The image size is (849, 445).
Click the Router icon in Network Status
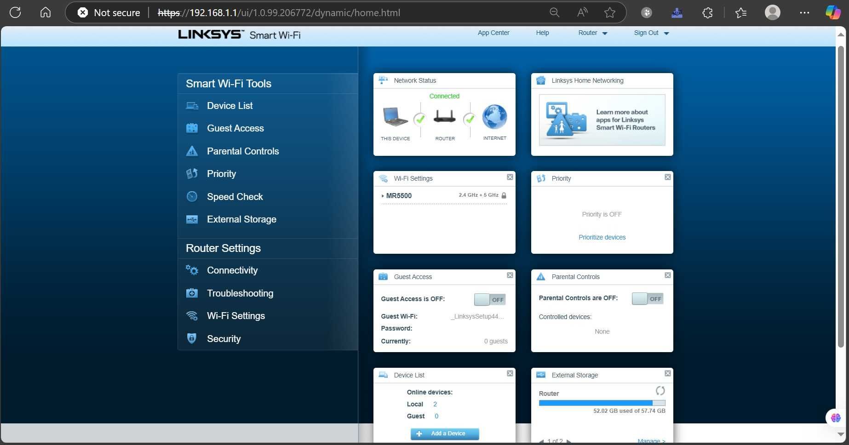[445, 116]
